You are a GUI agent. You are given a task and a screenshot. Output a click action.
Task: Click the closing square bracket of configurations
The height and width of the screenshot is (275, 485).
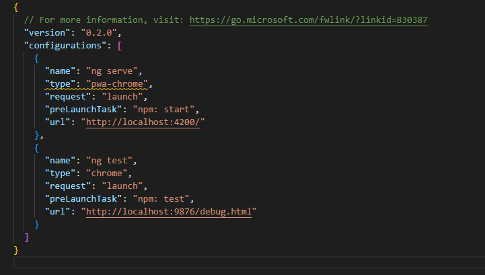pyautogui.click(x=26, y=237)
